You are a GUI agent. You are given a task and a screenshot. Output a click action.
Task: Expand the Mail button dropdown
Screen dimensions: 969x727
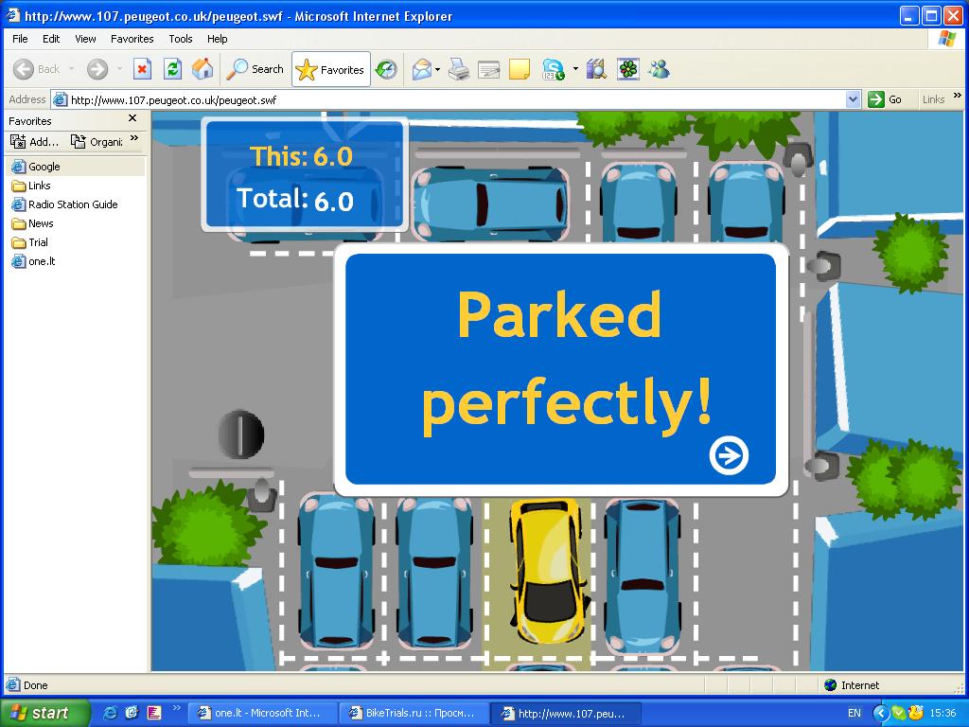point(437,70)
